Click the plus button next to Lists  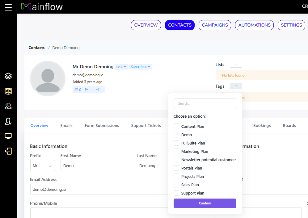click(236, 64)
